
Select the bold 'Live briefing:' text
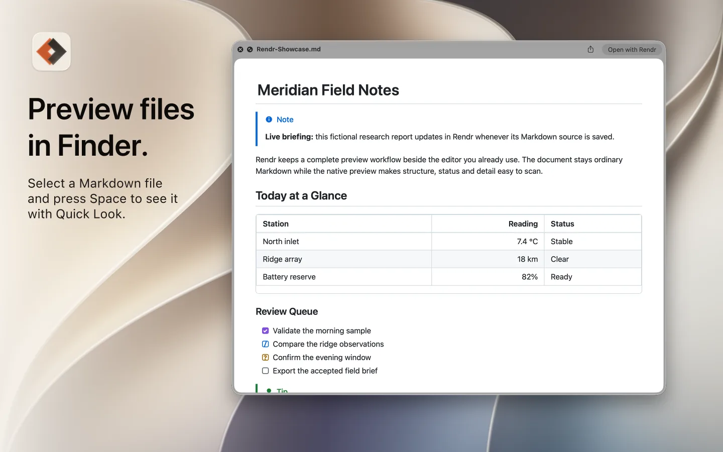pos(289,137)
